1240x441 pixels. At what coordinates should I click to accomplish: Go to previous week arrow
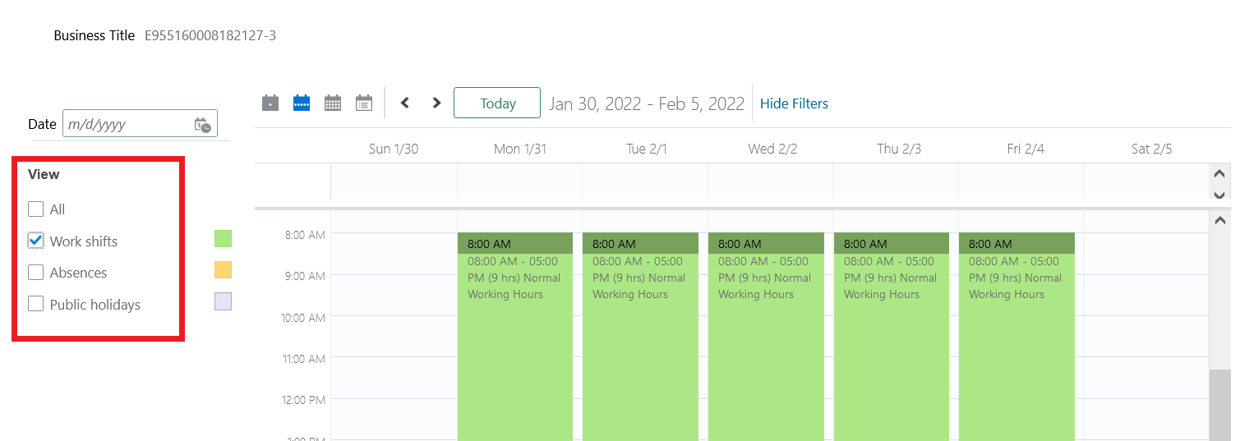tap(404, 103)
